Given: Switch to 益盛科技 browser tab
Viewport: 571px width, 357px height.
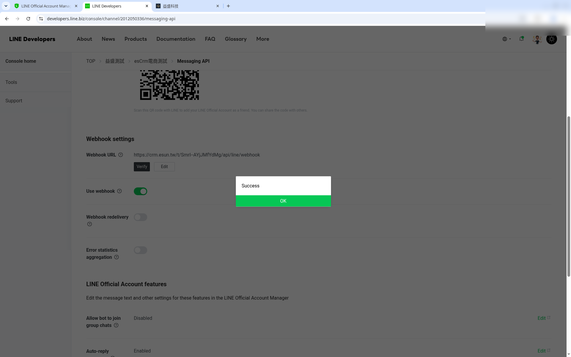Looking at the screenshot, I should pos(187,6).
